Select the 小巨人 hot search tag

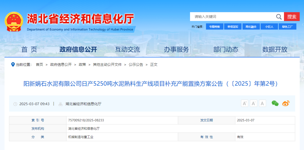point(269,27)
